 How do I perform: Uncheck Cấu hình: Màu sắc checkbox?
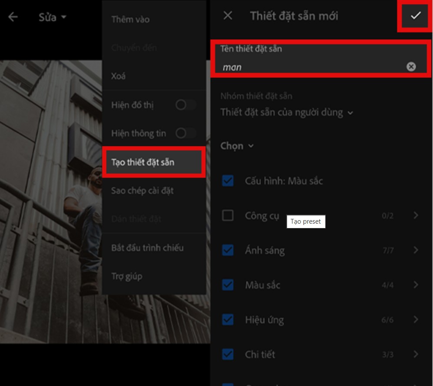click(228, 181)
